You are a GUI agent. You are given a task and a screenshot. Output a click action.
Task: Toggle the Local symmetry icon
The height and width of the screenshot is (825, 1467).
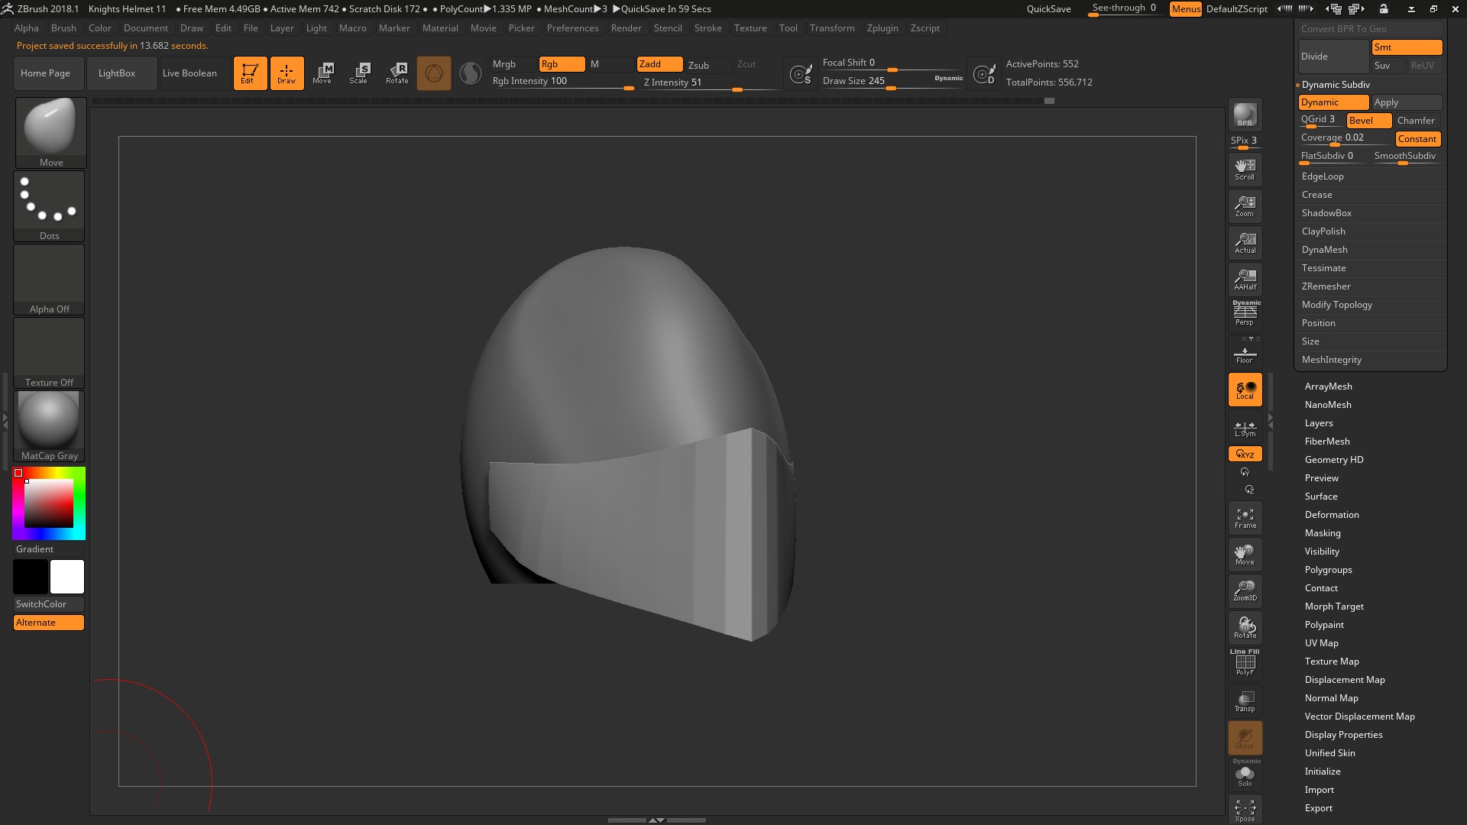[1245, 390]
